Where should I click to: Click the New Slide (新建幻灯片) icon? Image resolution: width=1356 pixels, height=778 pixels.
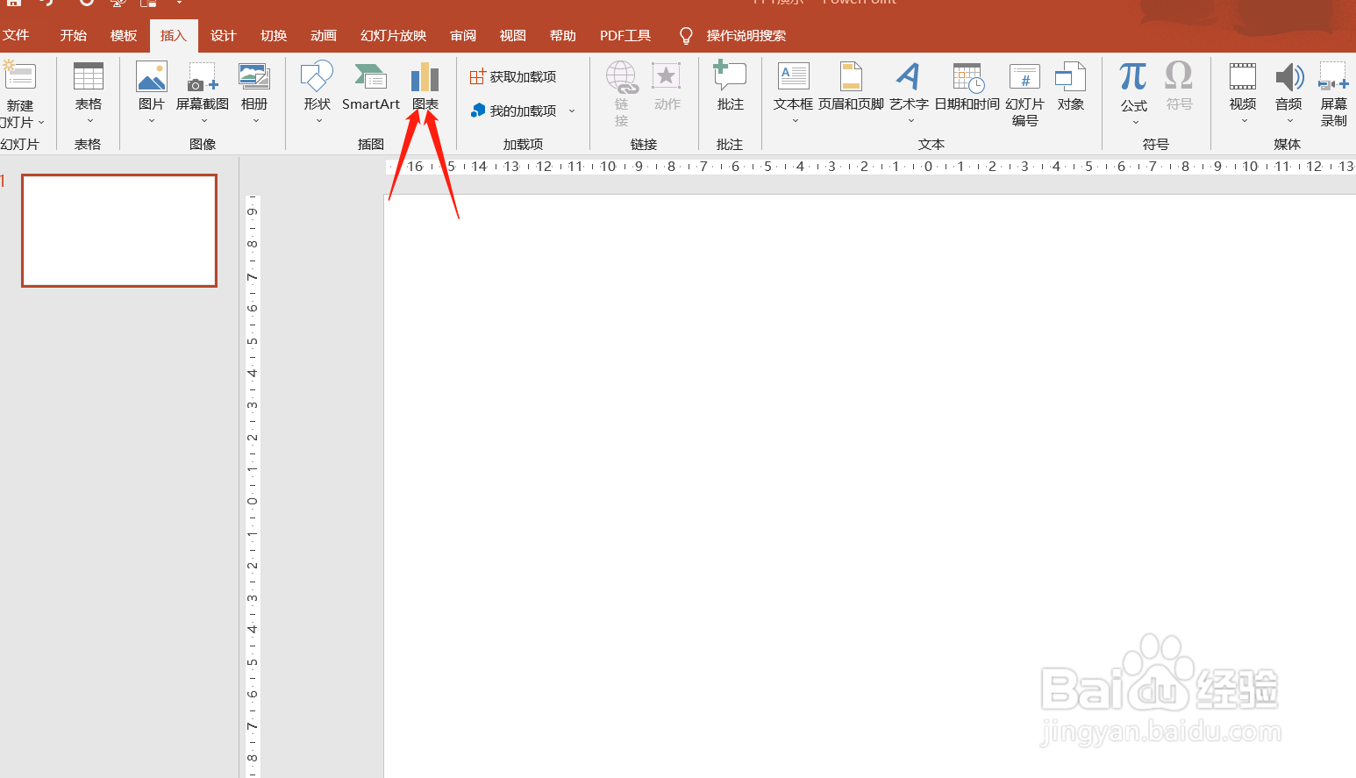[x=19, y=77]
